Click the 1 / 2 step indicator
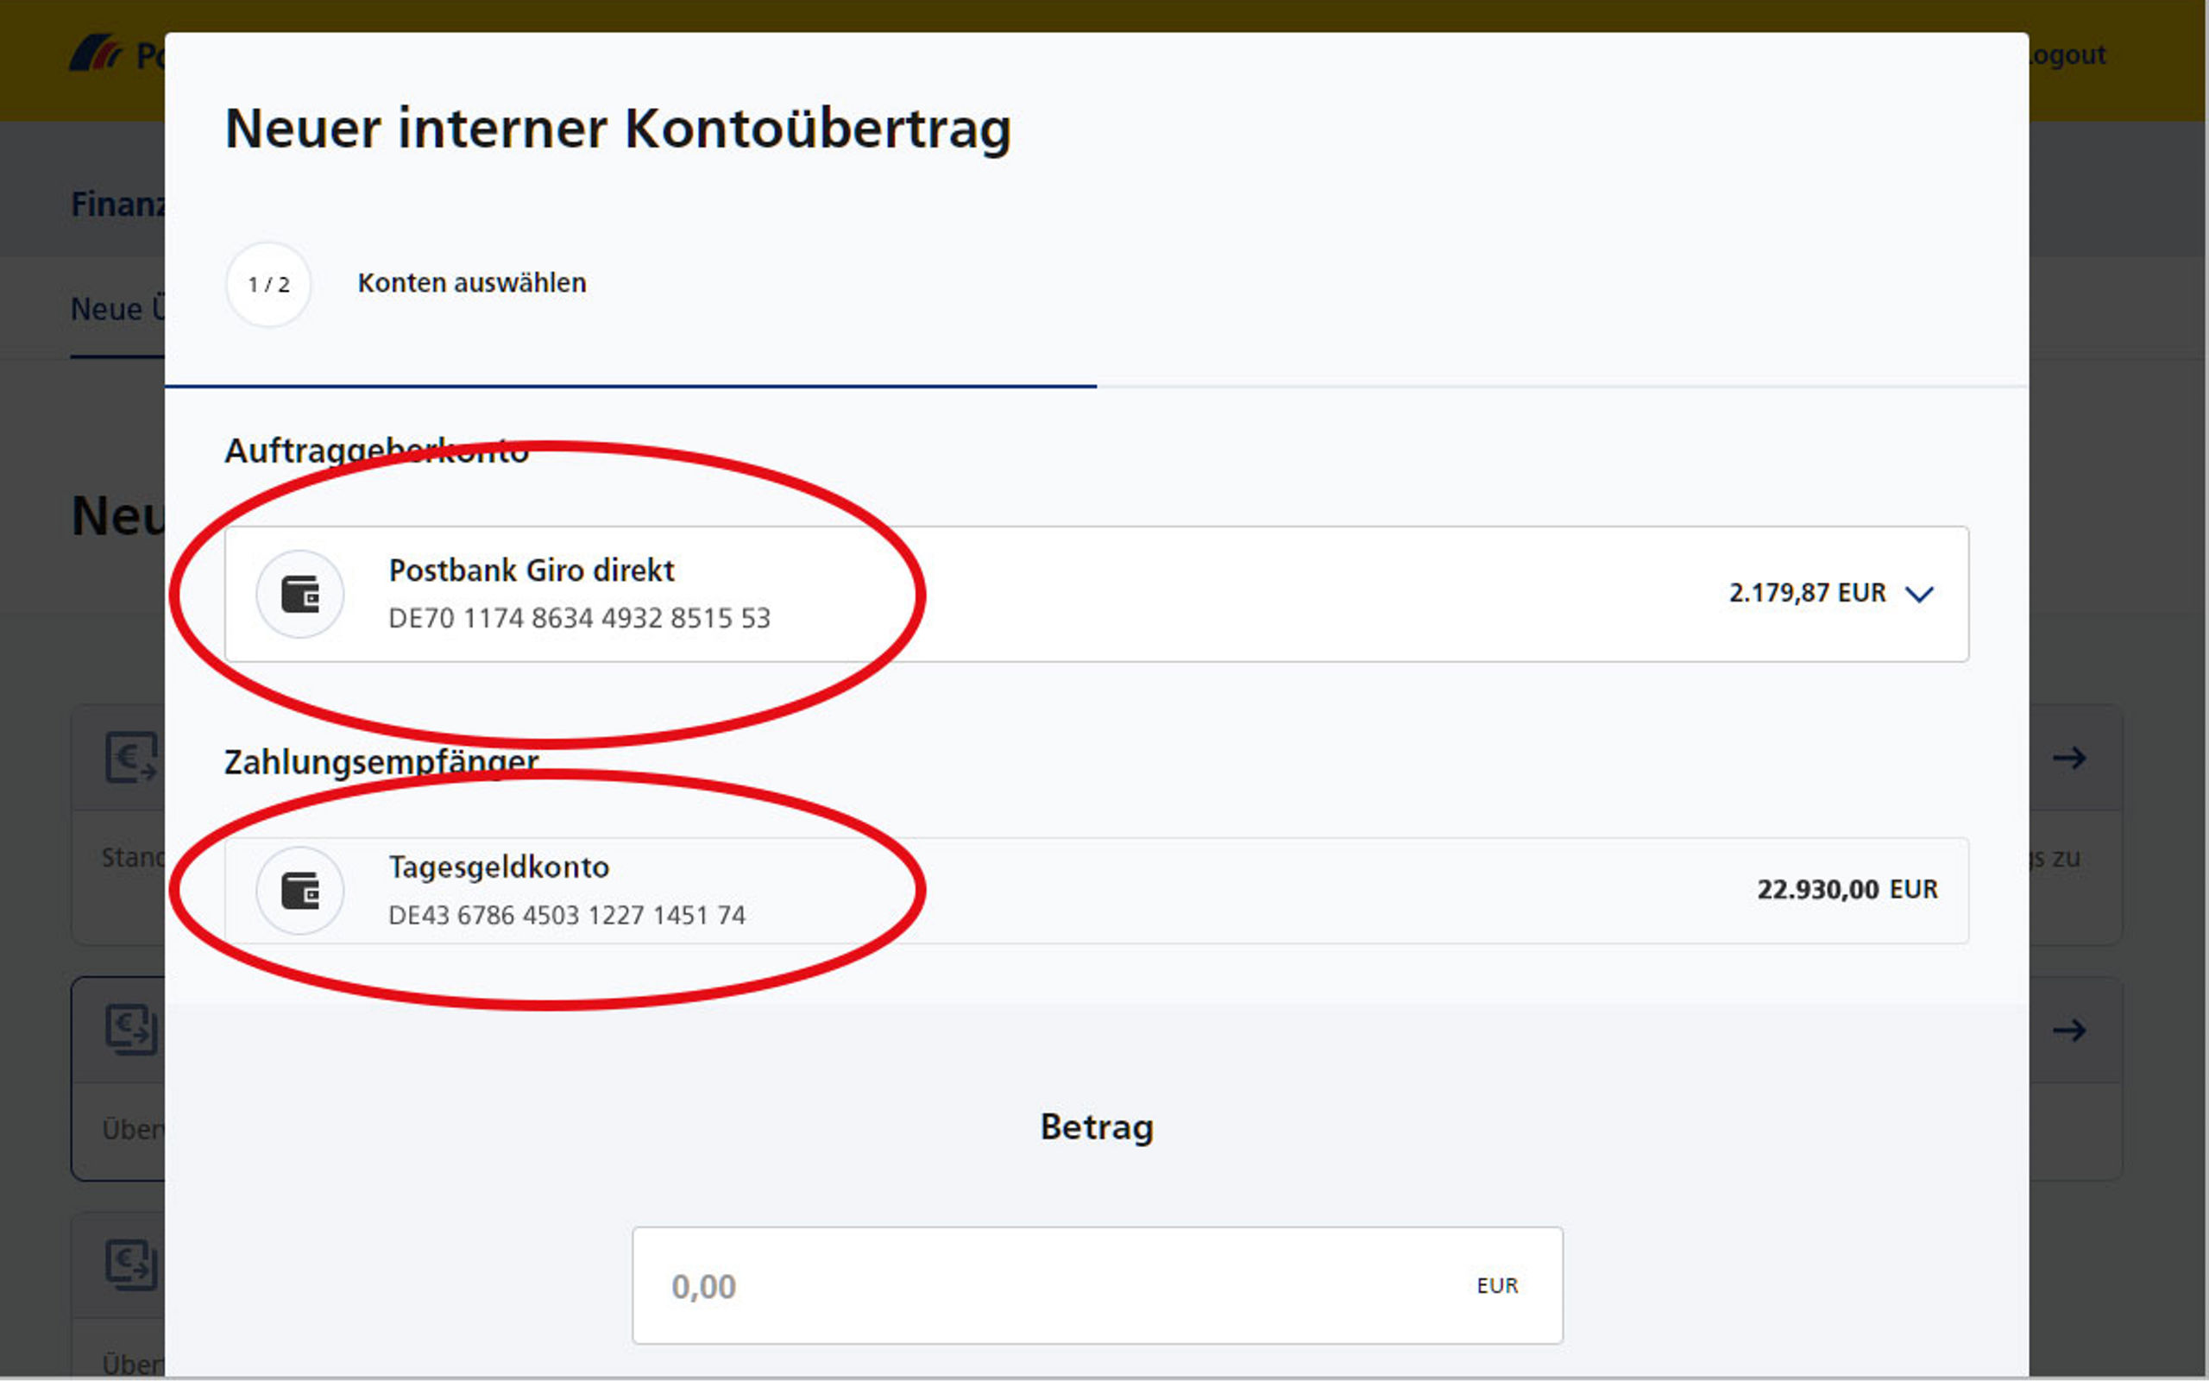This screenshot has height=1381, width=2209. pos(268,284)
